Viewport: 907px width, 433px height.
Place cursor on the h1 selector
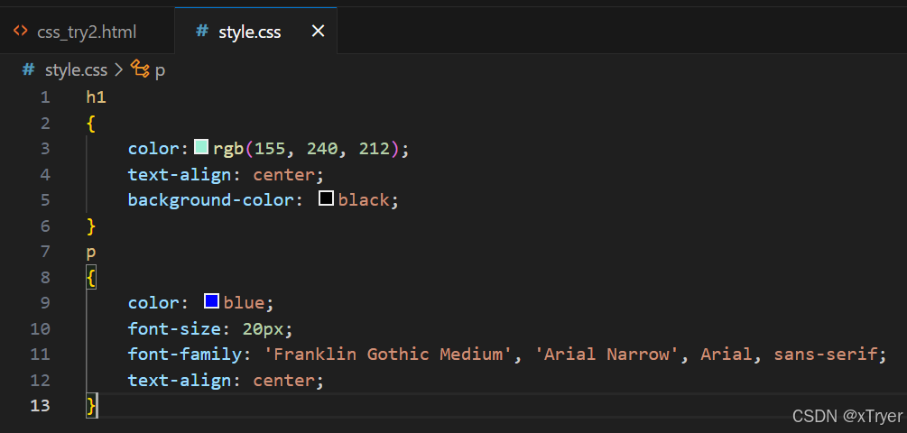click(97, 97)
